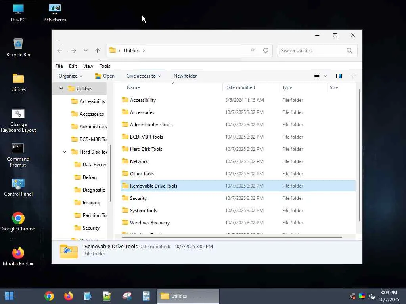Select Accessibility folder in file list
This screenshot has height=304, width=406.
238,100
